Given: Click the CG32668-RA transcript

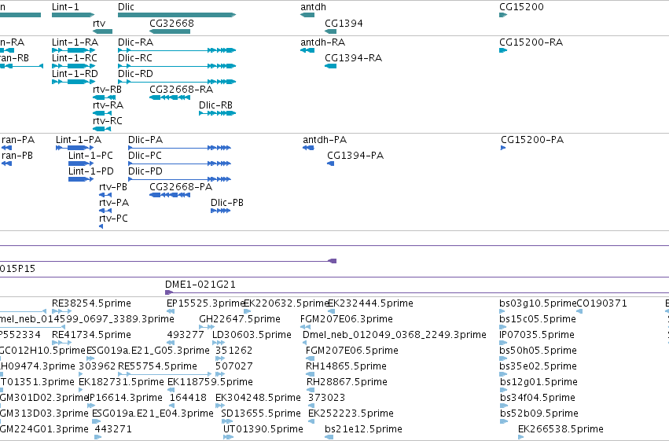Looking at the screenshot, I should coord(170,97).
